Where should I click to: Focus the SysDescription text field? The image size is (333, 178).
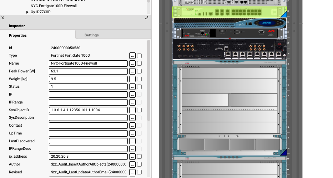(x=88, y=118)
